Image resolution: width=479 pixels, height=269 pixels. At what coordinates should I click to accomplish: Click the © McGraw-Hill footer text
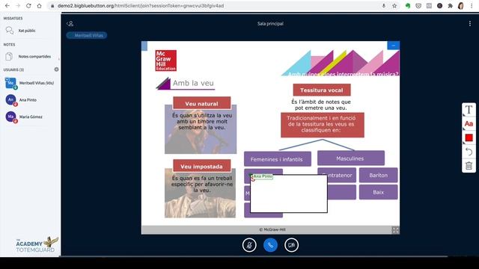(x=272, y=229)
